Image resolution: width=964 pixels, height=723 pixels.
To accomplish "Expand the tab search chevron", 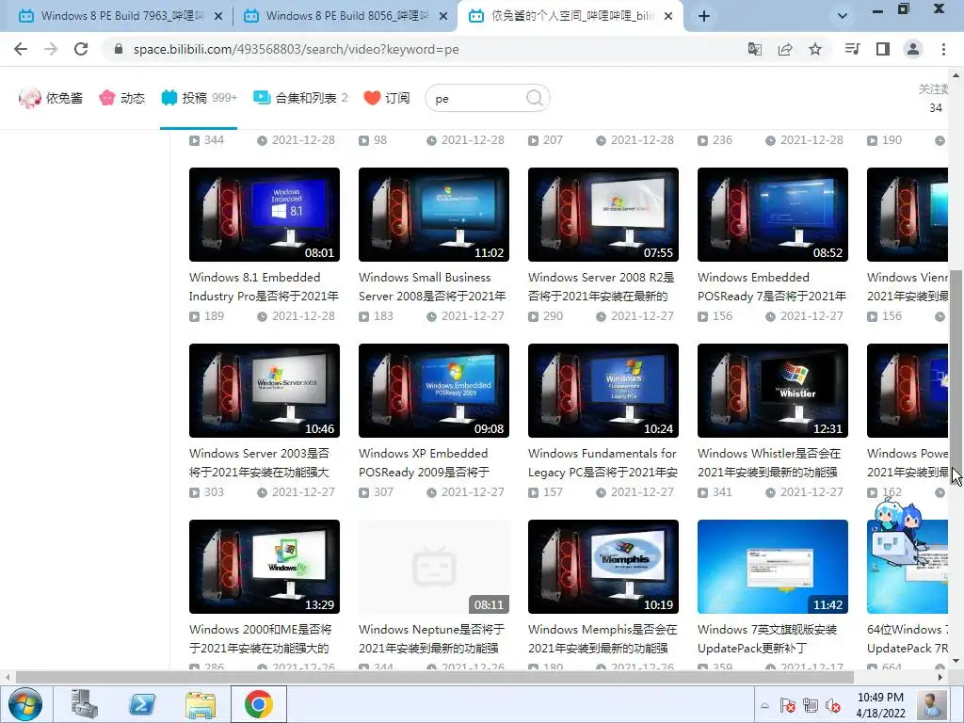I will 843,16.
